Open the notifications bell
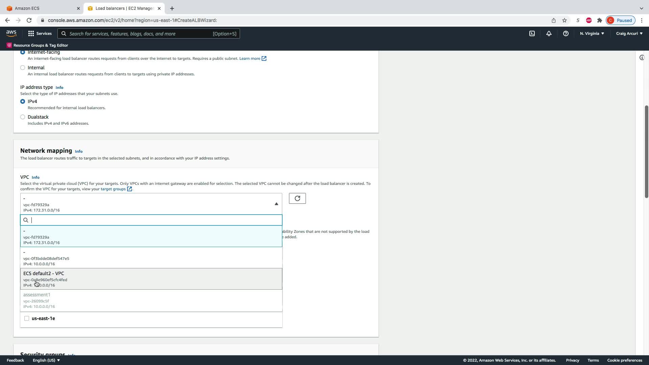This screenshot has height=365, width=649. [549, 33]
